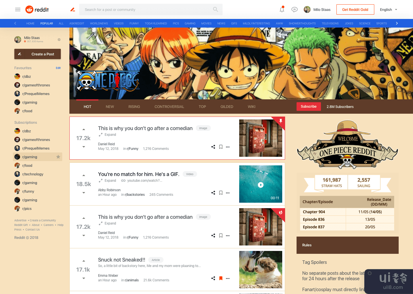The image size is (413, 294).
Task: Open more options on pinned comedian post
Action: [228, 147]
